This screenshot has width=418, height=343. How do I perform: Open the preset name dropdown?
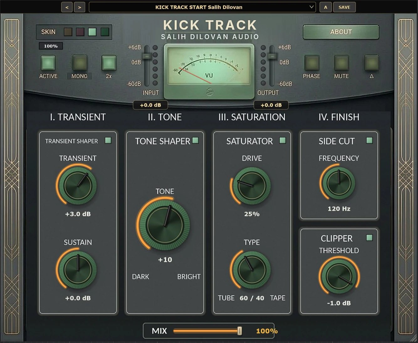pyautogui.click(x=202, y=7)
